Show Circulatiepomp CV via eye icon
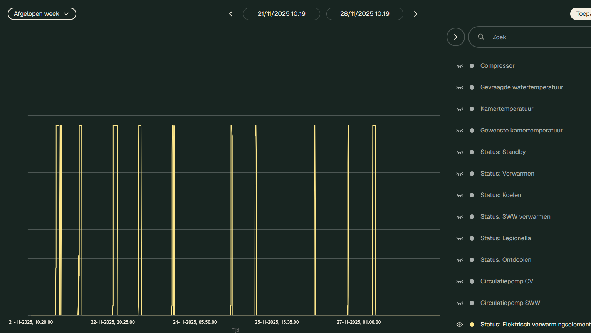Image resolution: width=591 pixels, height=333 pixels. click(x=460, y=281)
